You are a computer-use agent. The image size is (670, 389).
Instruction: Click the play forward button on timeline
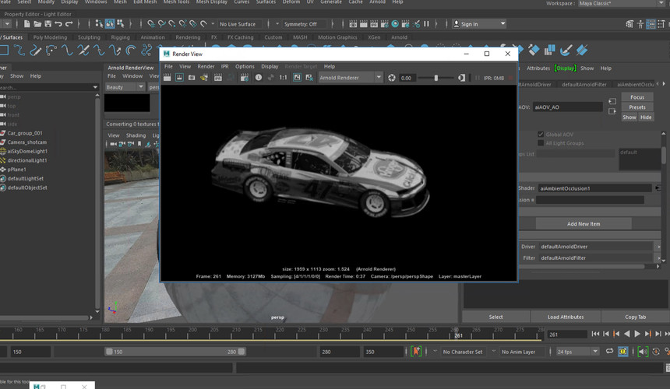pos(637,334)
